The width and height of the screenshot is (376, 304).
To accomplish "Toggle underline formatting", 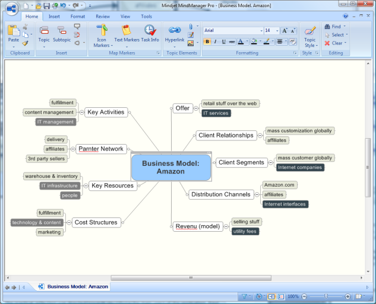I will click(x=223, y=42).
